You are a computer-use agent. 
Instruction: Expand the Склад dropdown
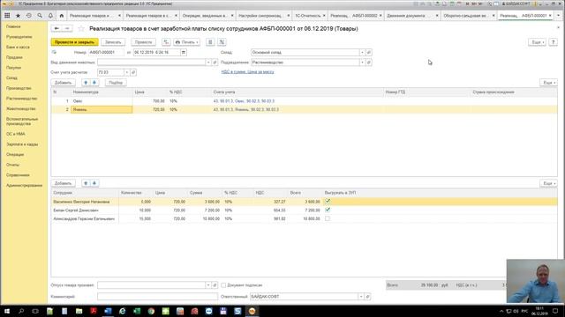(x=362, y=53)
